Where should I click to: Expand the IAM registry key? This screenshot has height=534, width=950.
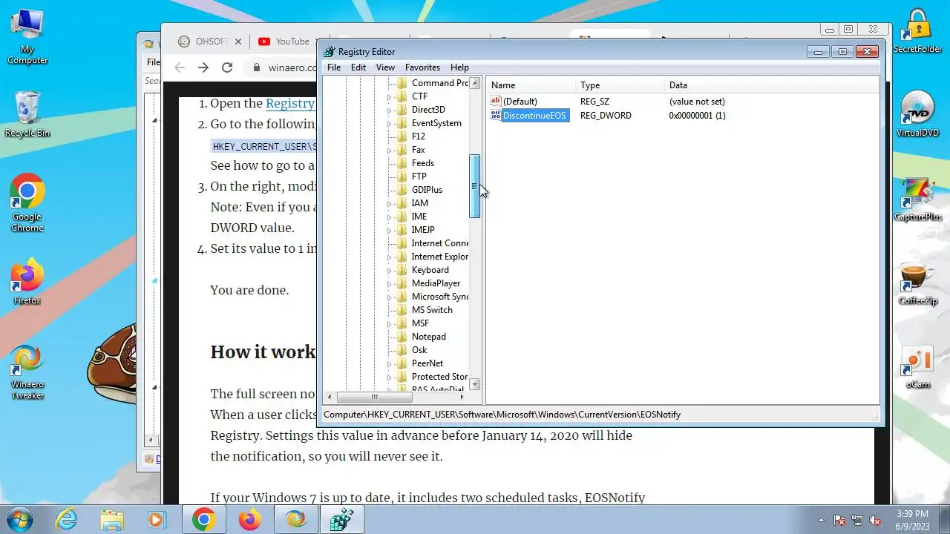coord(389,203)
